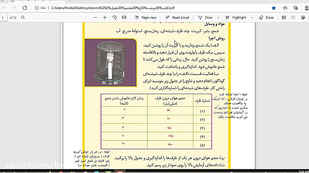Select the Erase tool
Image resolution: width=309 pixels, height=173 pixels.
[x=266, y=17]
